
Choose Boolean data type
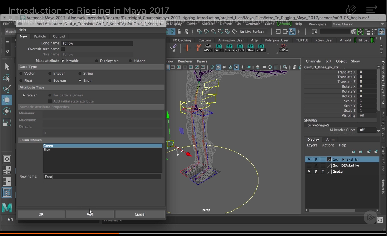click(x=50, y=81)
